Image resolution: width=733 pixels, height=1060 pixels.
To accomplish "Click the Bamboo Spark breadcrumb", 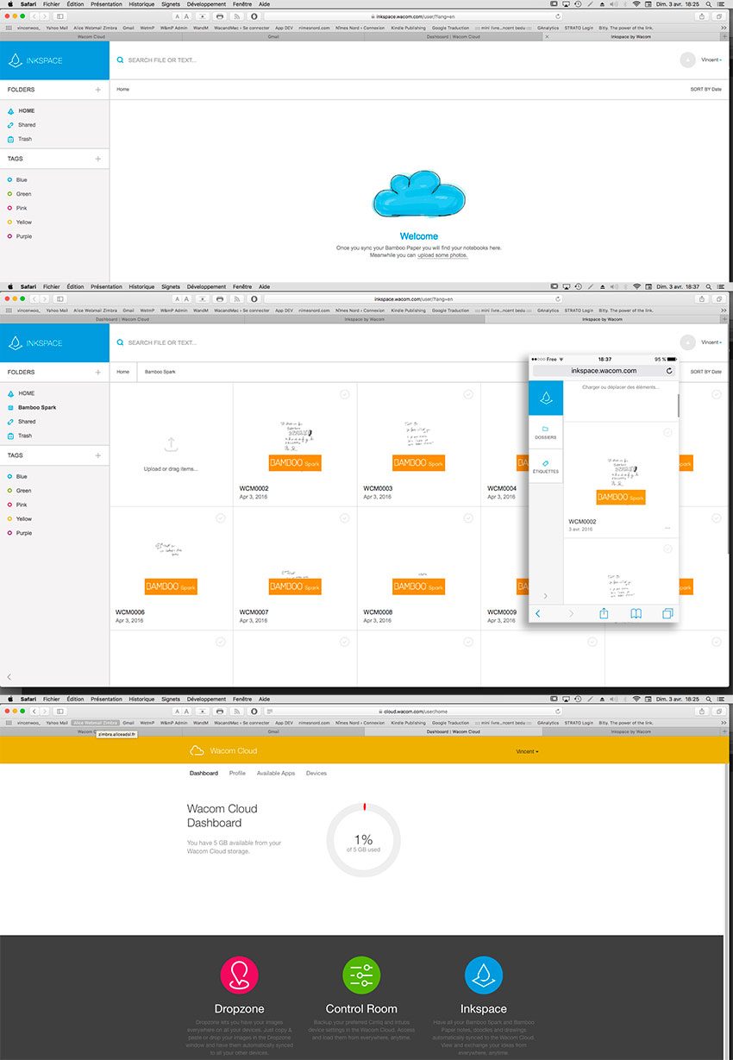I will pyautogui.click(x=160, y=372).
